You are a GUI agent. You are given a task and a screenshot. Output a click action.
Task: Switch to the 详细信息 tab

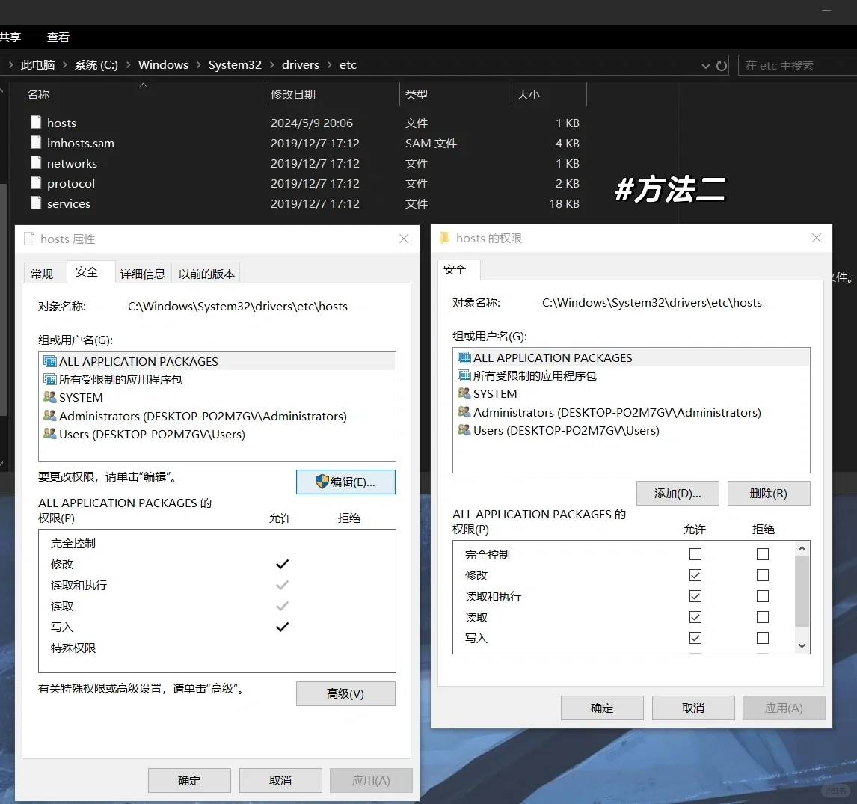point(143,273)
